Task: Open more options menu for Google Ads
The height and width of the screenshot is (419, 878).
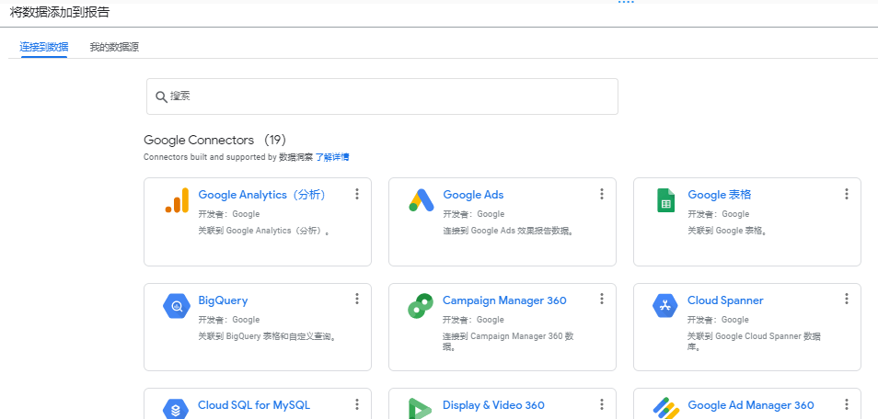Action: point(602,194)
